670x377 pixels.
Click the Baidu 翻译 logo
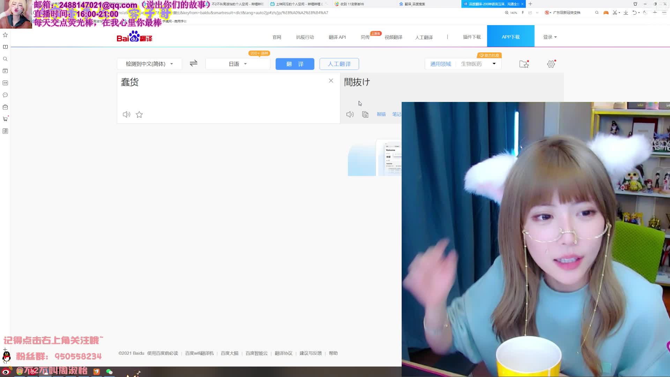(x=134, y=36)
